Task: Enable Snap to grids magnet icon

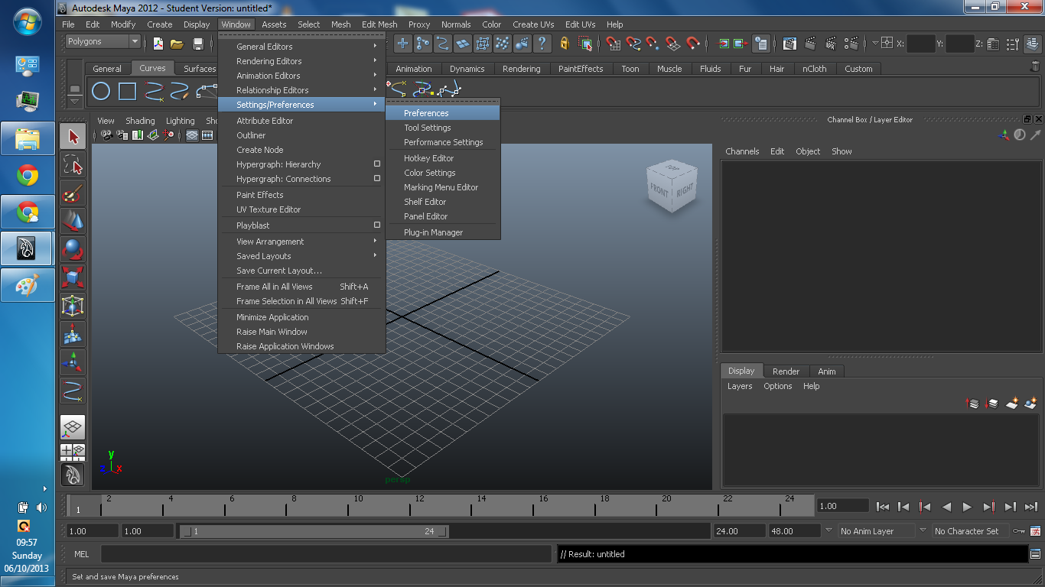Action: click(x=614, y=44)
